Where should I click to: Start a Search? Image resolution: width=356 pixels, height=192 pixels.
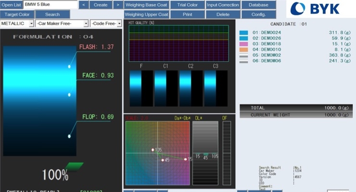click(52, 14)
